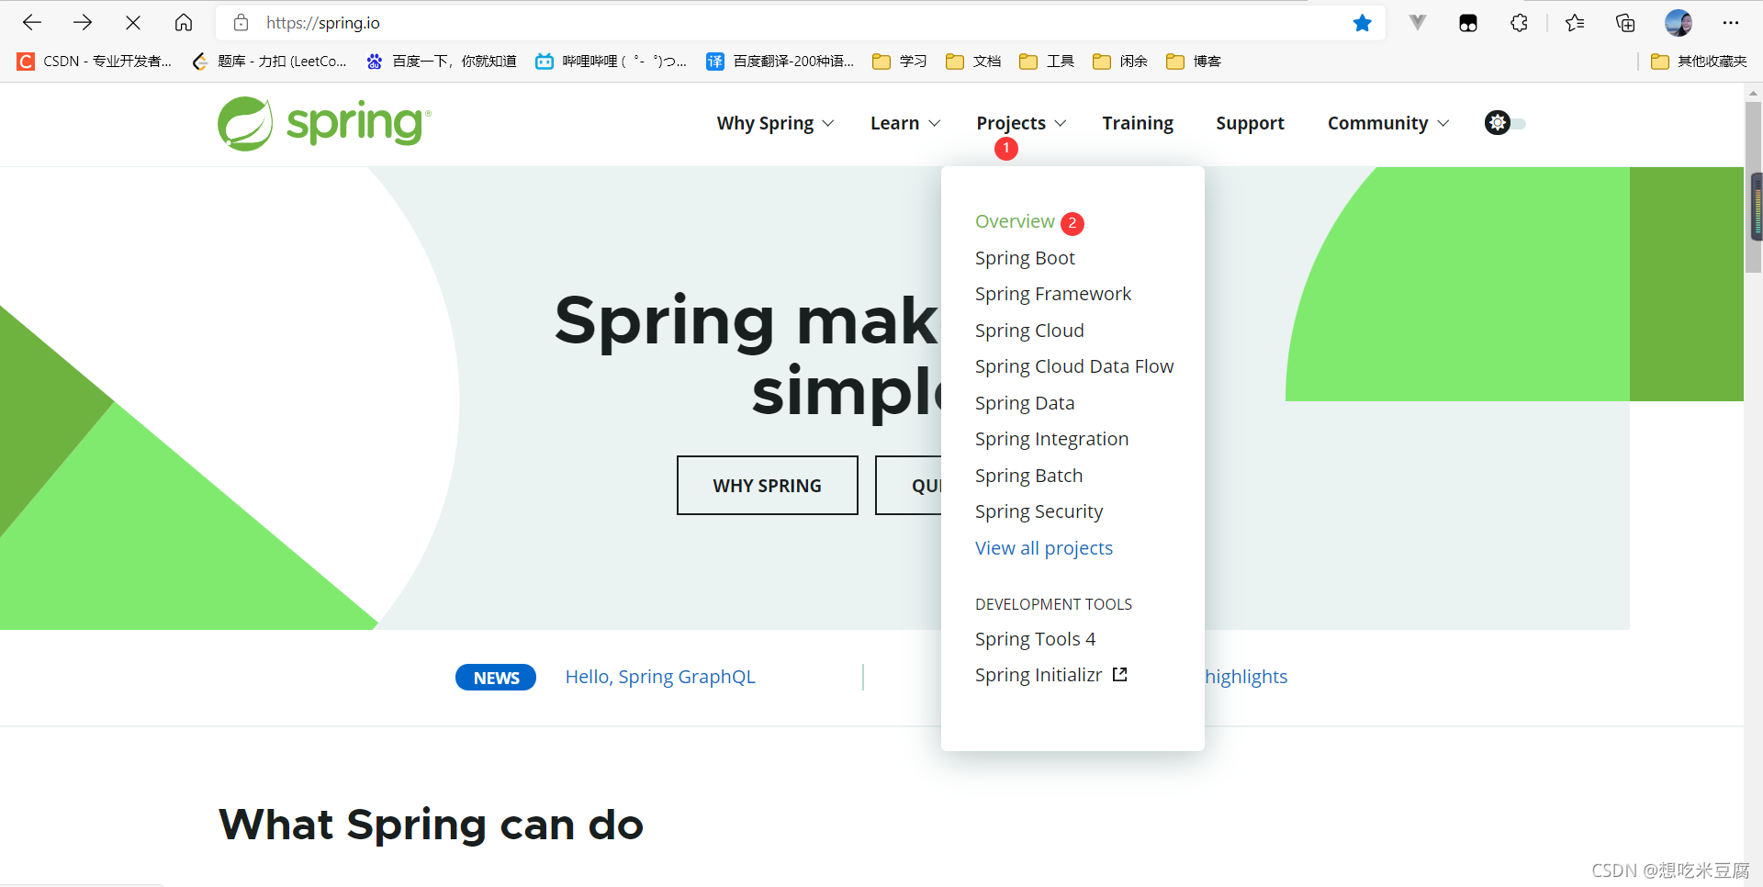Select Spring Security from the menu

pos(1039,511)
